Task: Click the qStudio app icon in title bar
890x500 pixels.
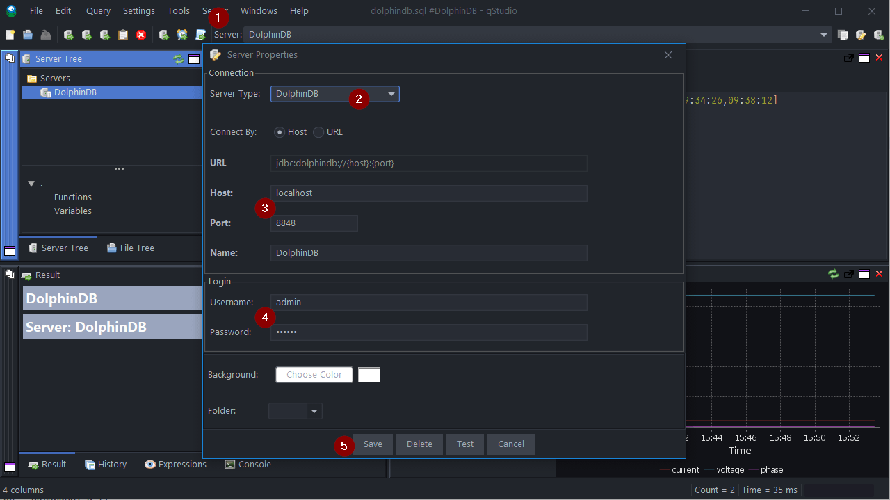Action: (11, 10)
